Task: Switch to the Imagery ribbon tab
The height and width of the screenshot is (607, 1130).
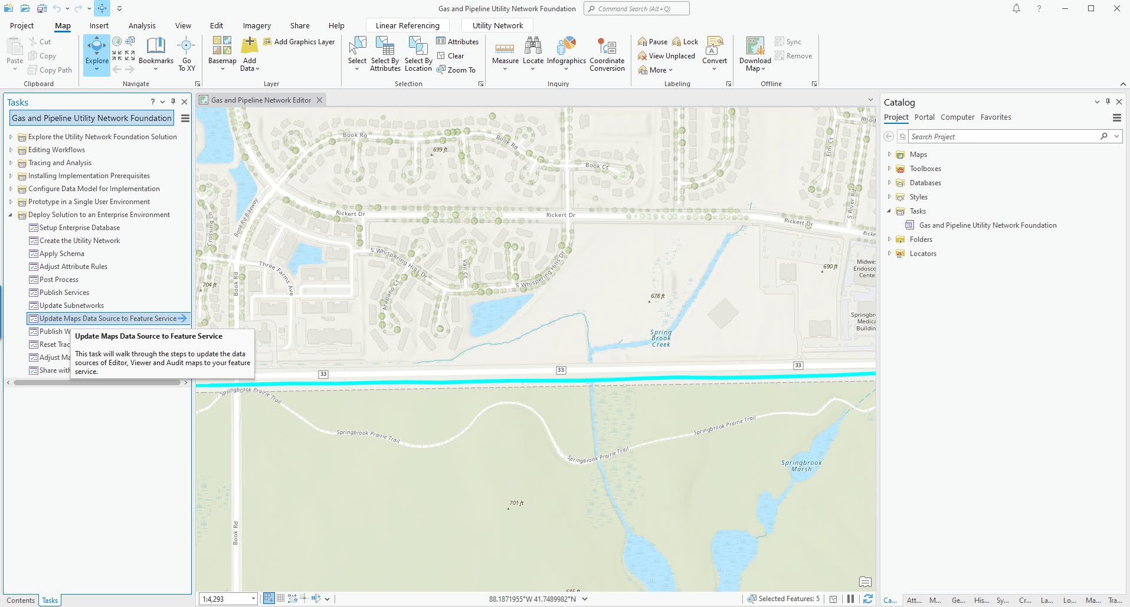Action: click(x=256, y=25)
